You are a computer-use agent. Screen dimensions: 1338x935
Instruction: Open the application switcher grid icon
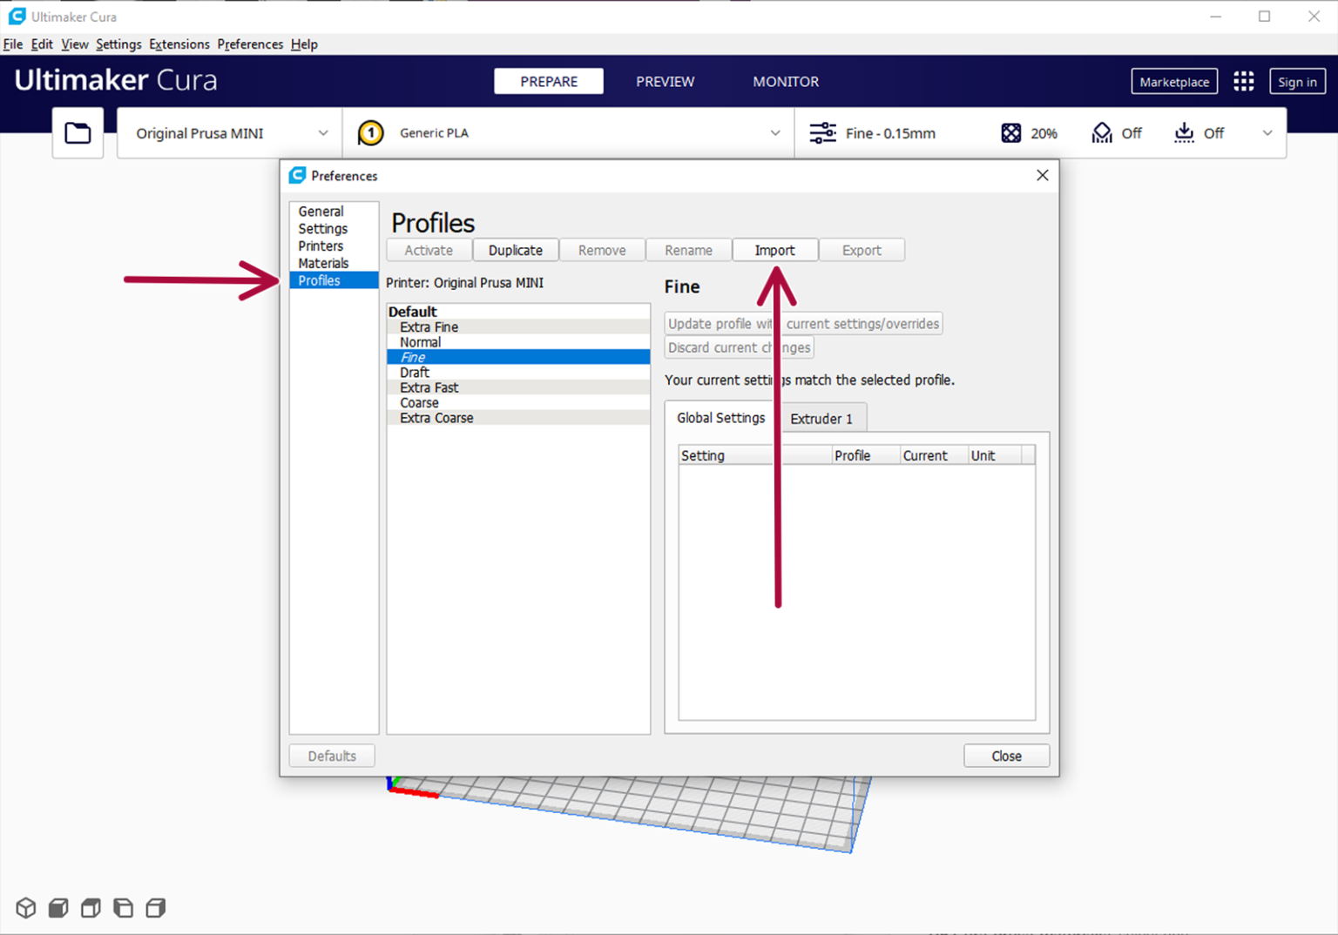click(x=1243, y=80)
